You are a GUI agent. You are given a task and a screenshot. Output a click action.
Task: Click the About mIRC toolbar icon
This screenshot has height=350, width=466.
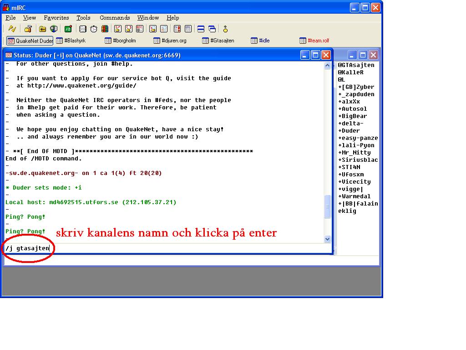[x=225, y=29]
